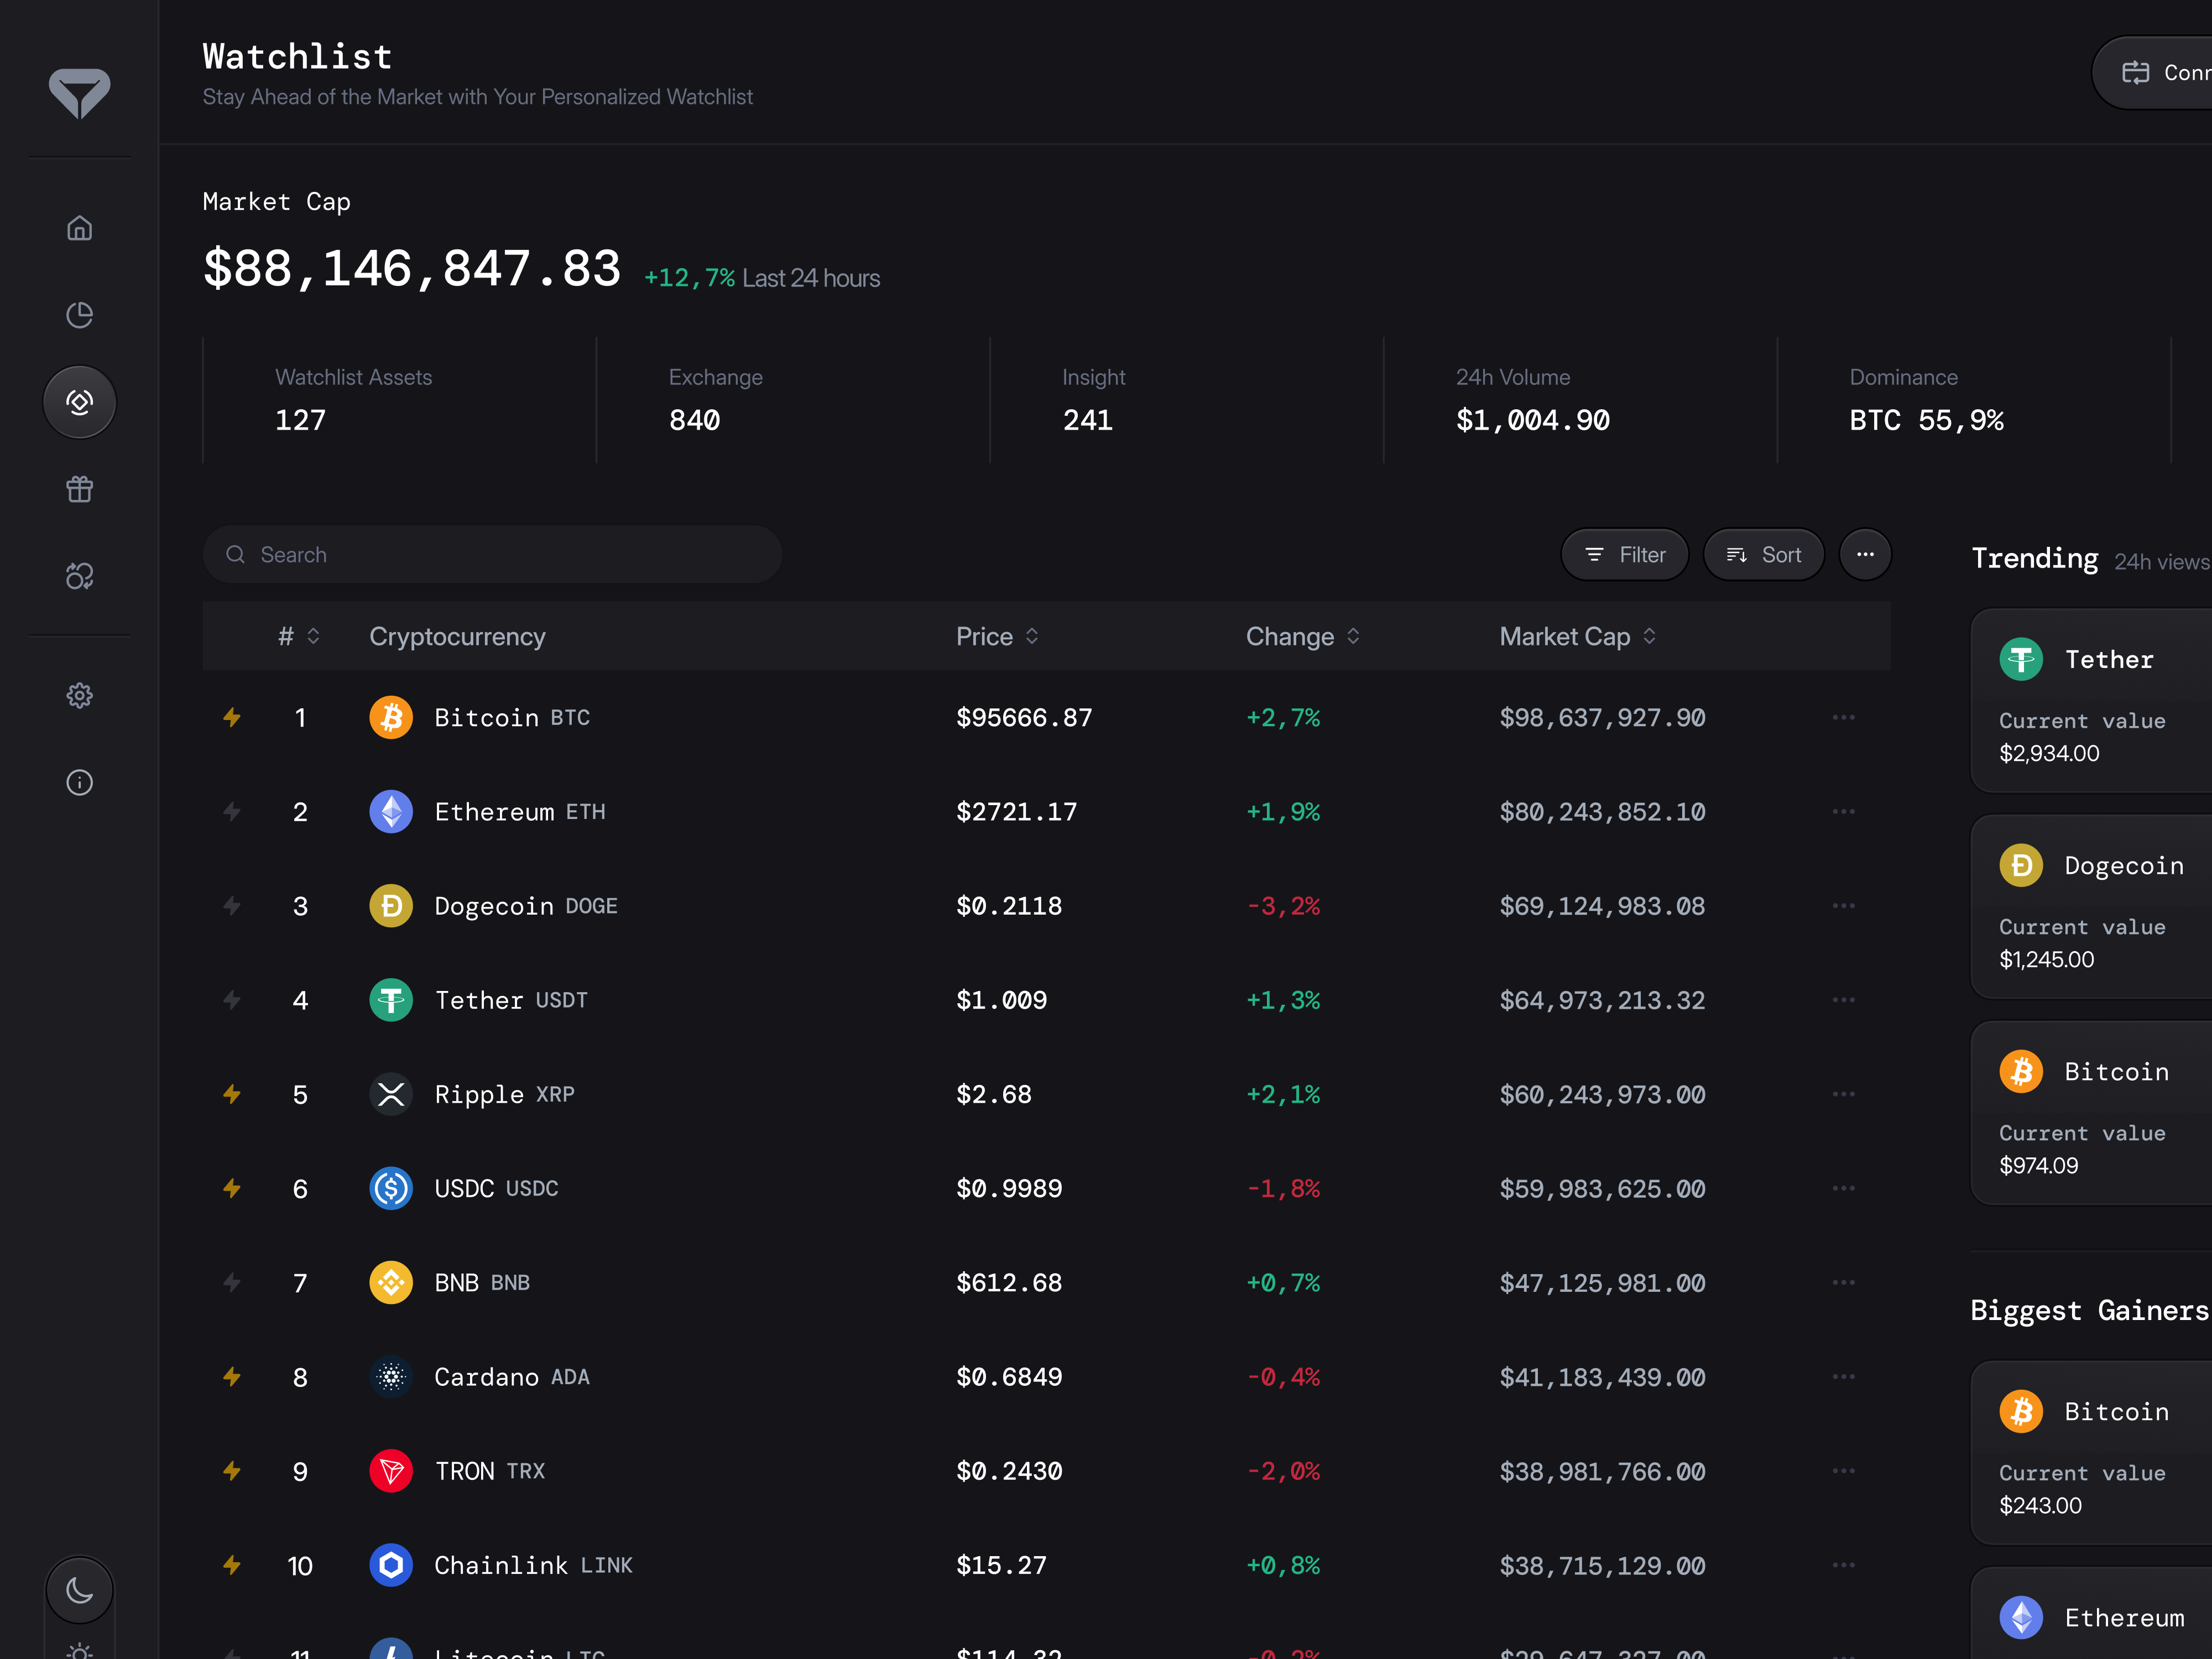Open the row menu for Bitcoin
The height and width of the screenshot is (1659, 2212).
pyautogui.click(x=1843, y=717)
